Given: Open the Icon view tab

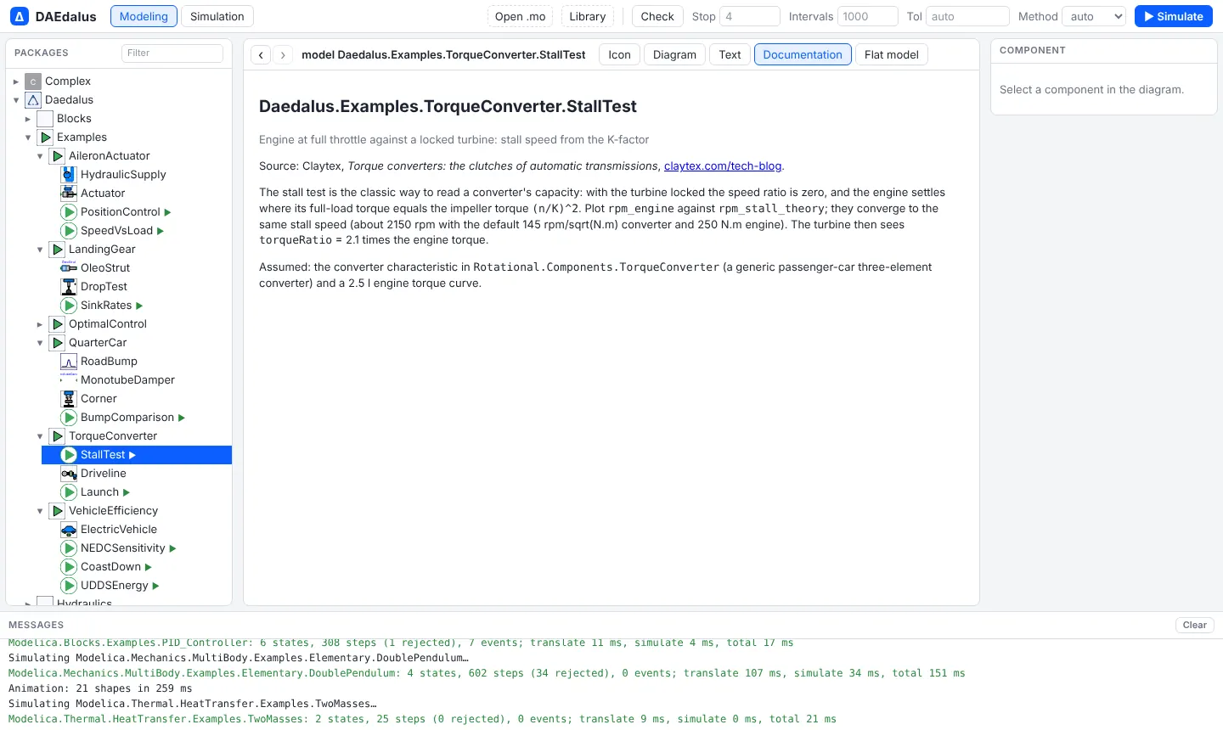Looking at the screenshot, I should [619, 54].
